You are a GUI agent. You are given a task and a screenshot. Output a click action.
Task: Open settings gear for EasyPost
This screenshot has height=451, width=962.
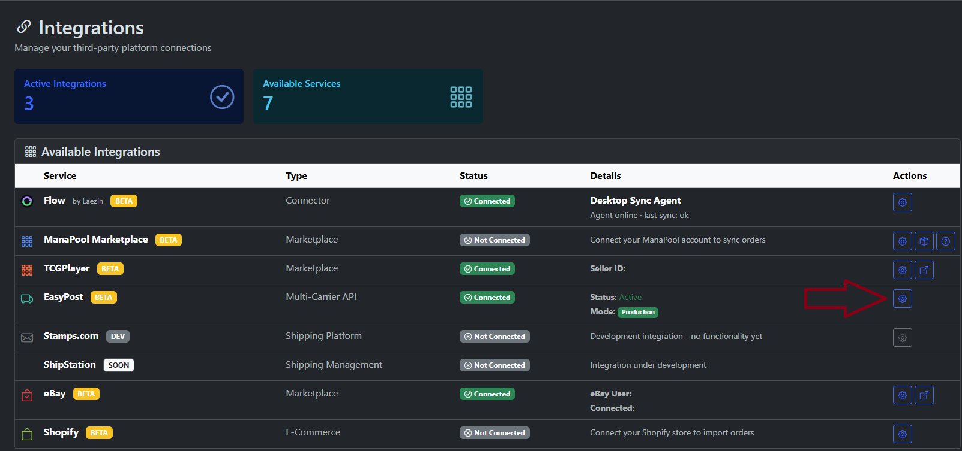tap(902, 299)
